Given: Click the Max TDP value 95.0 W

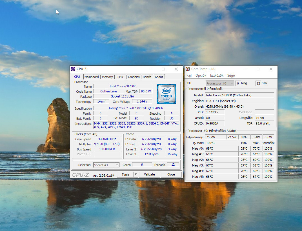Looking at the screenshot, I should coord(146,91).
